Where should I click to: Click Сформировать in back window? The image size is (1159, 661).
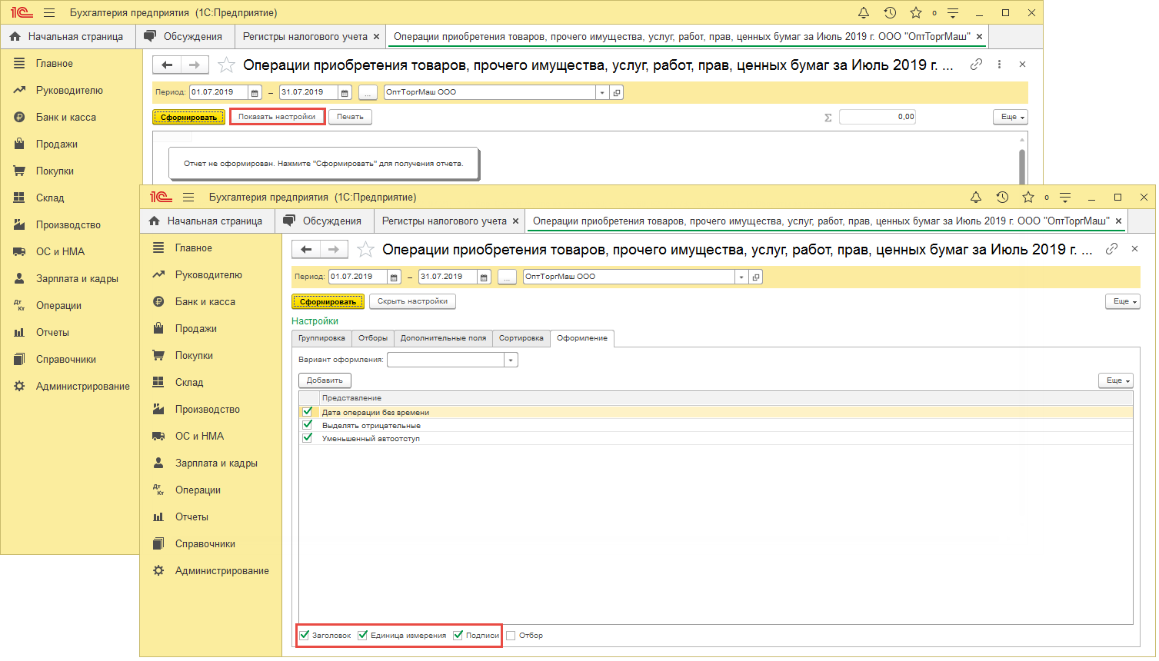tap(188, 117)
